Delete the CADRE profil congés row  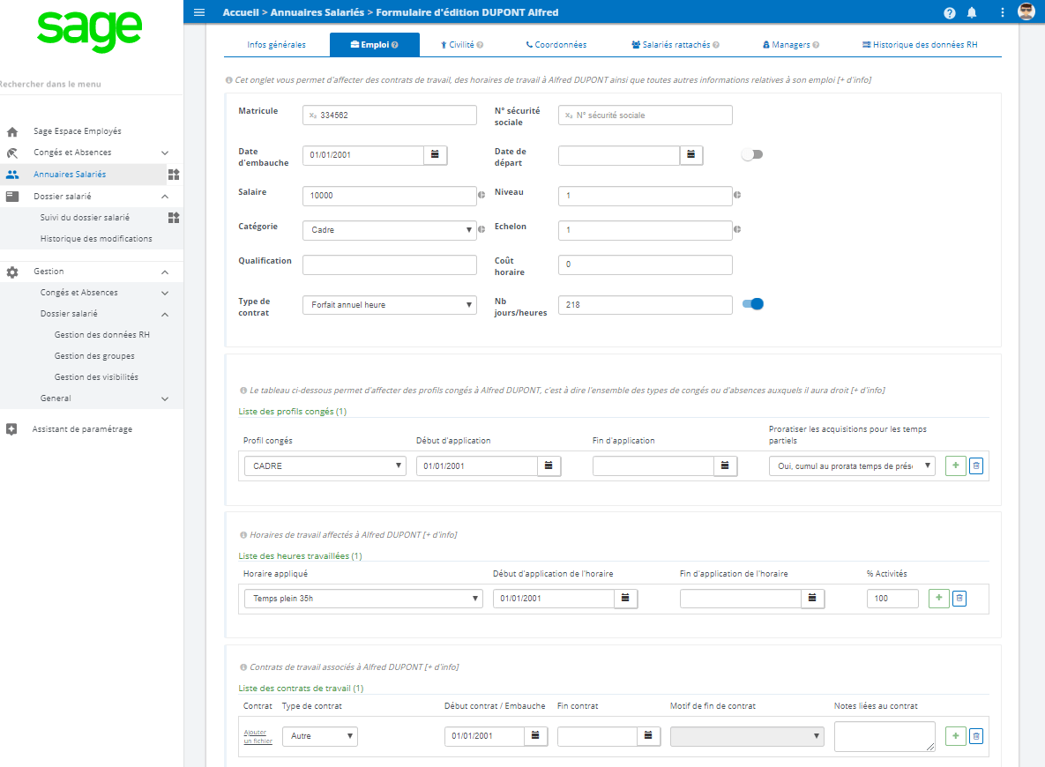pyautogui.click(x=976, y=465)
